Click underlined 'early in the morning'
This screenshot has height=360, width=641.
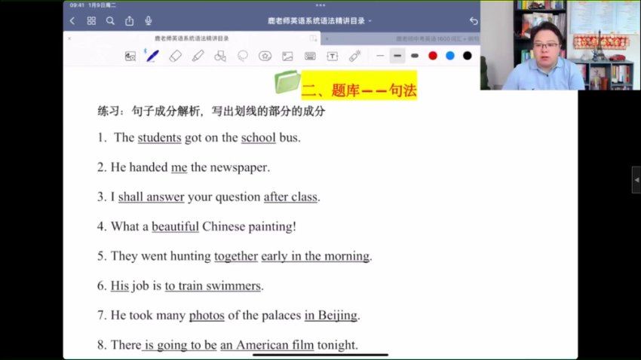point(315,256)
